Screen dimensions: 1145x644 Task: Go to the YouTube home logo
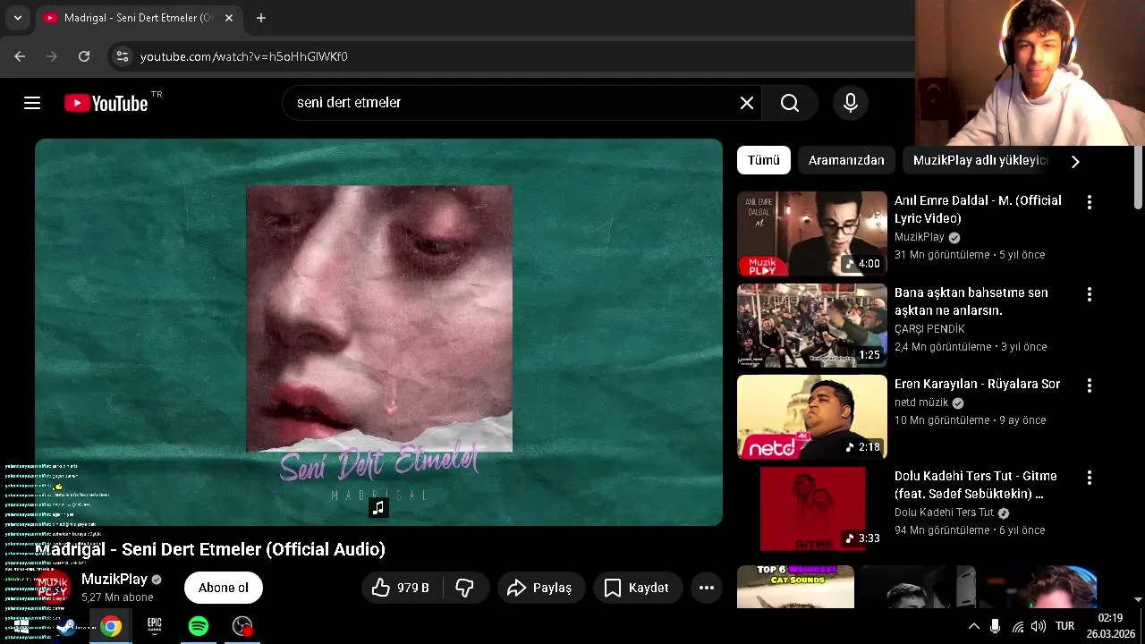pyautogui.click(x=106, y=103)
